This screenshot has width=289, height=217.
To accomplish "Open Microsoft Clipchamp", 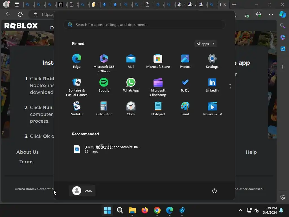I will [158, 87].
